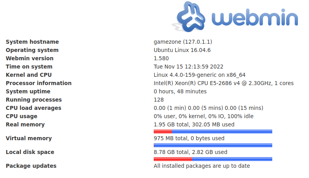This screenshot has width=309, height=178.
Task: Click the uptime value '0 hours, 48 minutes'
Action: 180,91
